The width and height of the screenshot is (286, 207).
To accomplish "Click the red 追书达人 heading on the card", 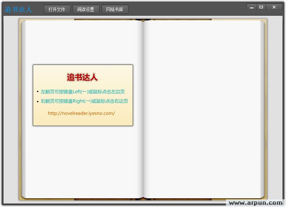I will tap(82, 77).
